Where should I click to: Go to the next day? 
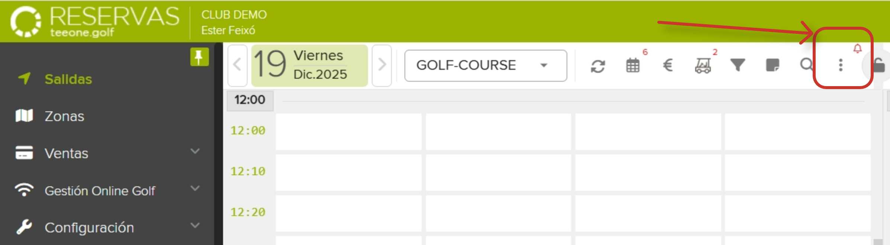(x=382, y=65)
